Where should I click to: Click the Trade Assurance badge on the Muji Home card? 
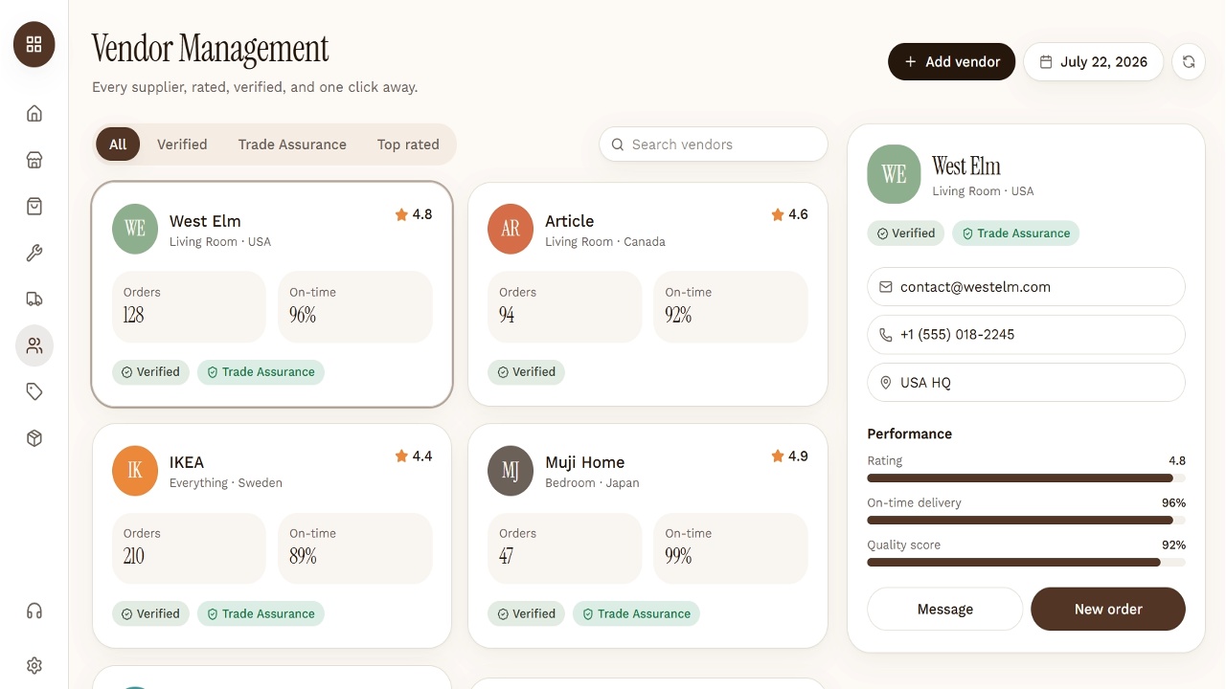point(636,614)
